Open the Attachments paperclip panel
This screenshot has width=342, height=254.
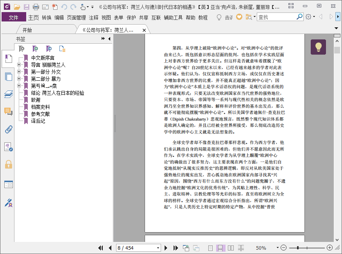pos(9,130)
